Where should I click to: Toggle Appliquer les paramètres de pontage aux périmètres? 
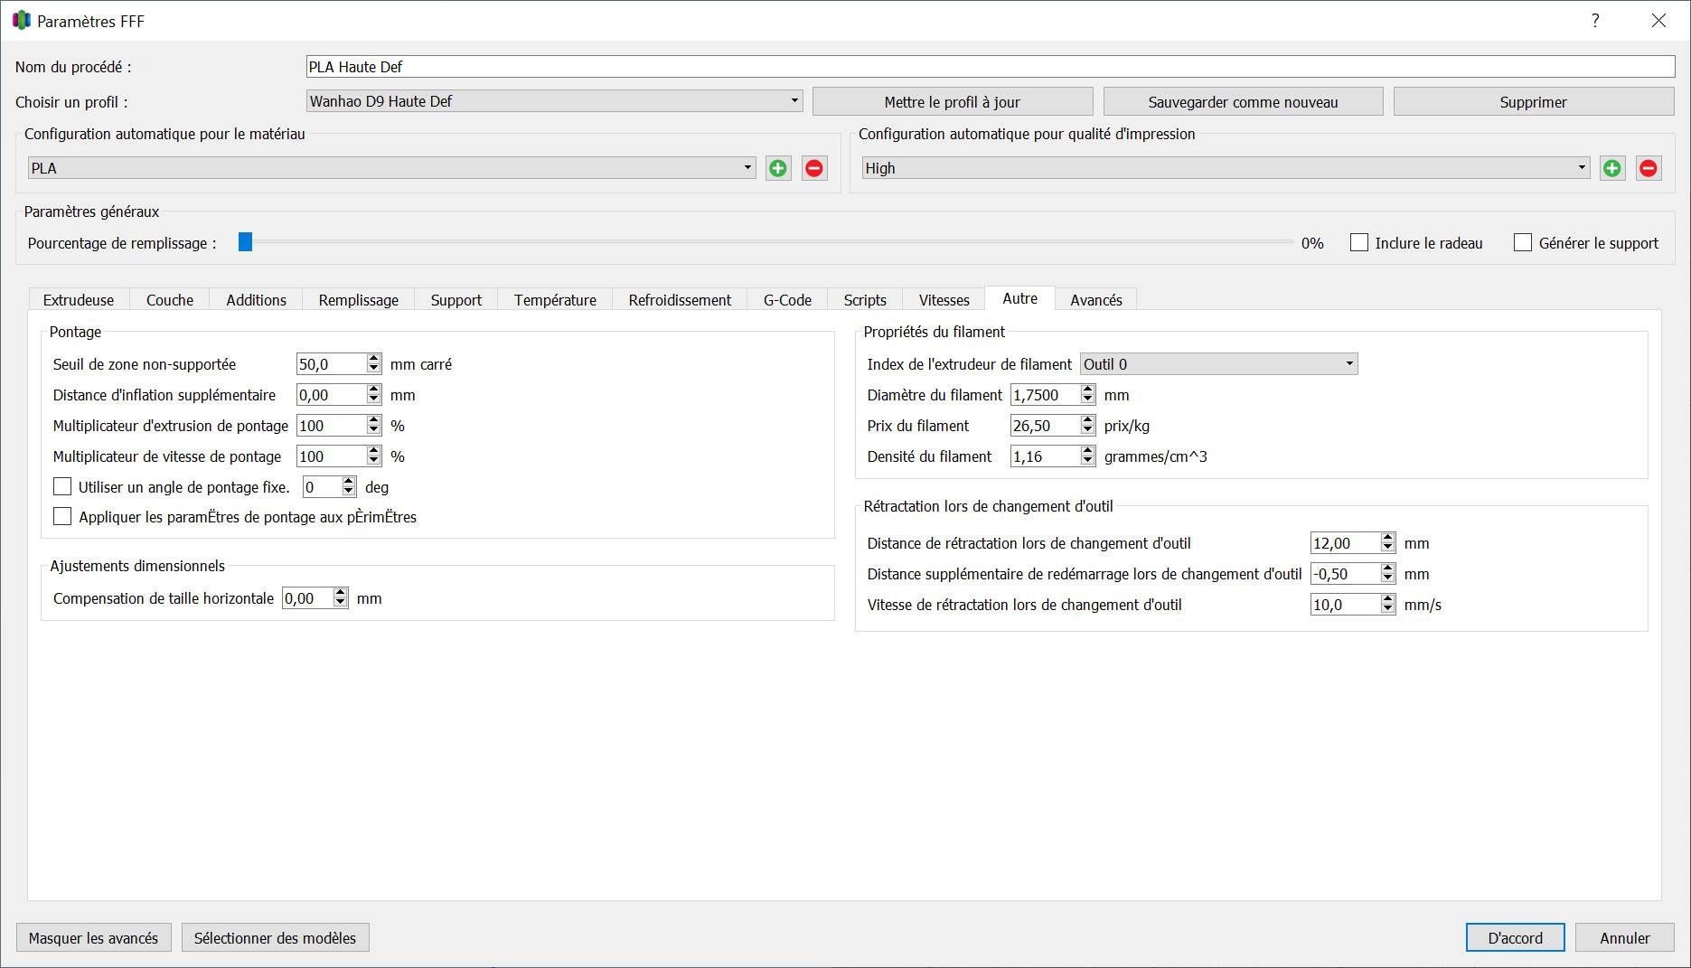62,516
